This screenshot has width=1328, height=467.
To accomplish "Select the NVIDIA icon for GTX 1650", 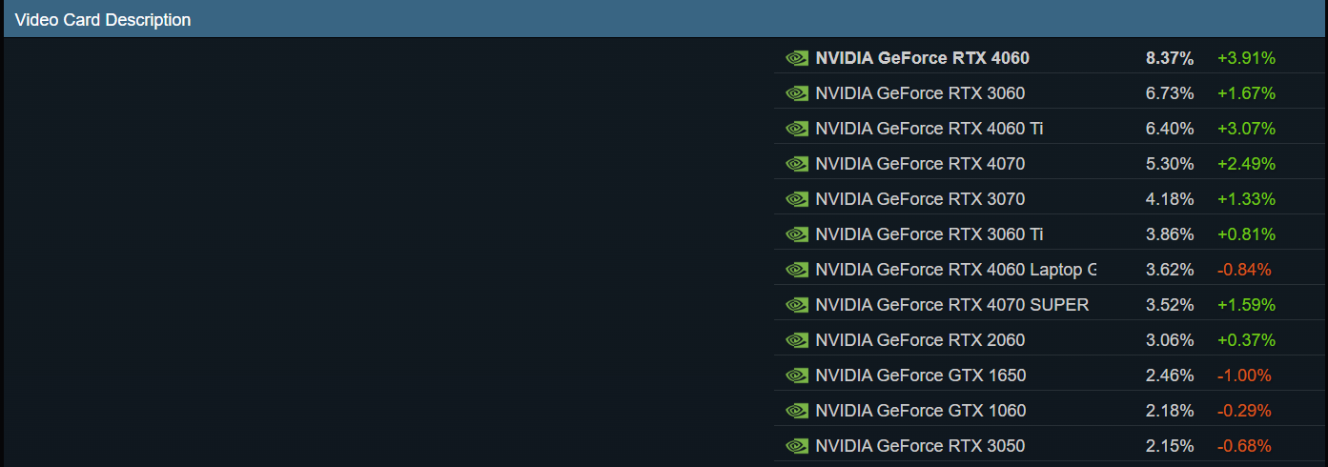I will click(797, 376).
